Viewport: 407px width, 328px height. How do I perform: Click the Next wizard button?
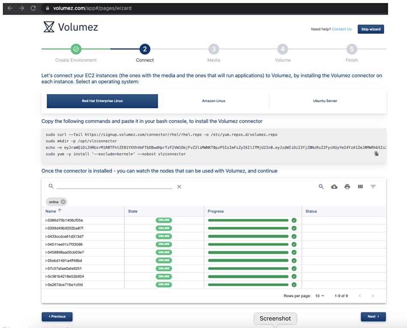(373, 316)
